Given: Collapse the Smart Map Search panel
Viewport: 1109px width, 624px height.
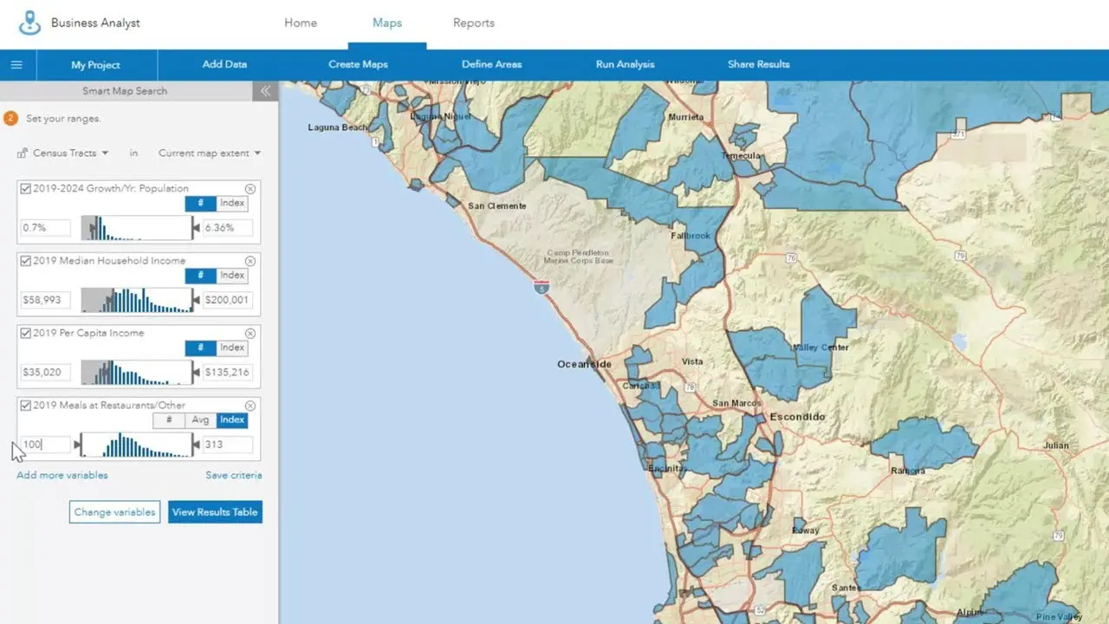Looking at the screenshot, I should tap(265, 91).
